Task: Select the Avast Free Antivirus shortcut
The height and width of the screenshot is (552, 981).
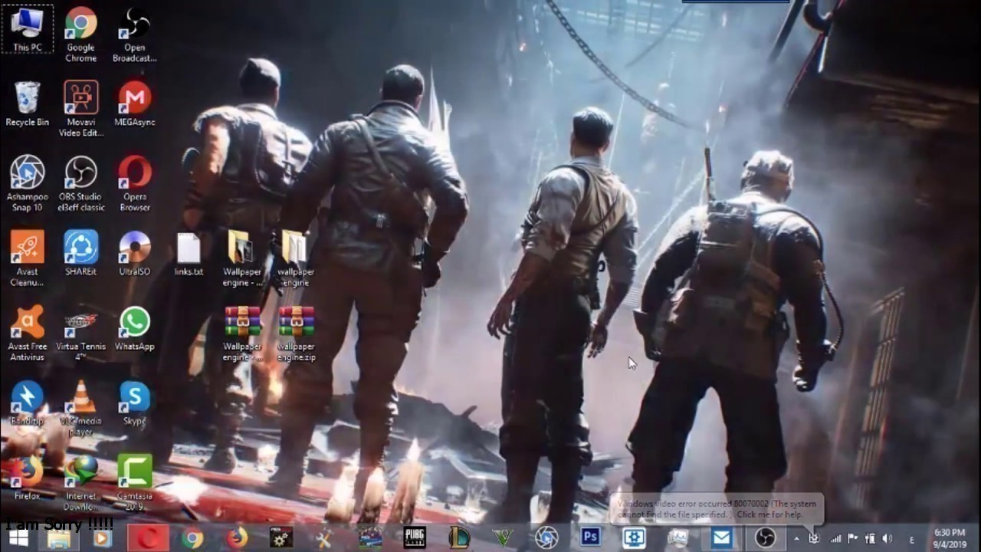Action: (28, 333)
